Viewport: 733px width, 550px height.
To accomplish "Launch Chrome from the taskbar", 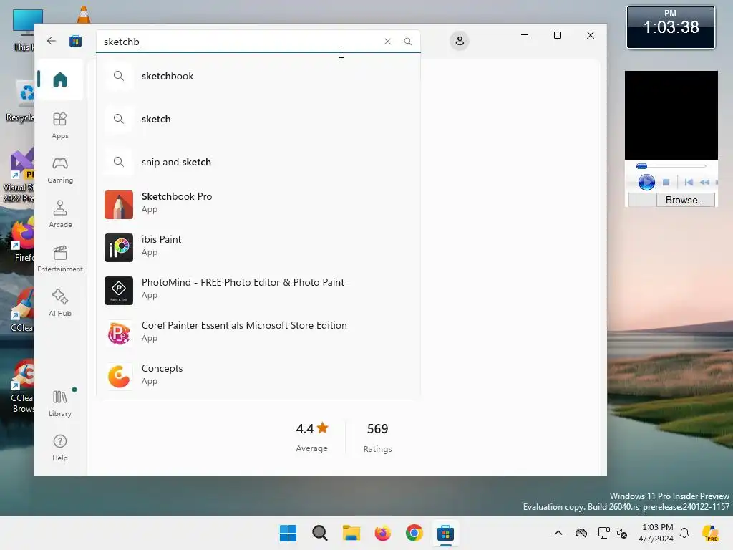I will [x=414, y=533].
